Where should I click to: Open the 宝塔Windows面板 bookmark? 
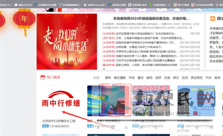[94, 5]
